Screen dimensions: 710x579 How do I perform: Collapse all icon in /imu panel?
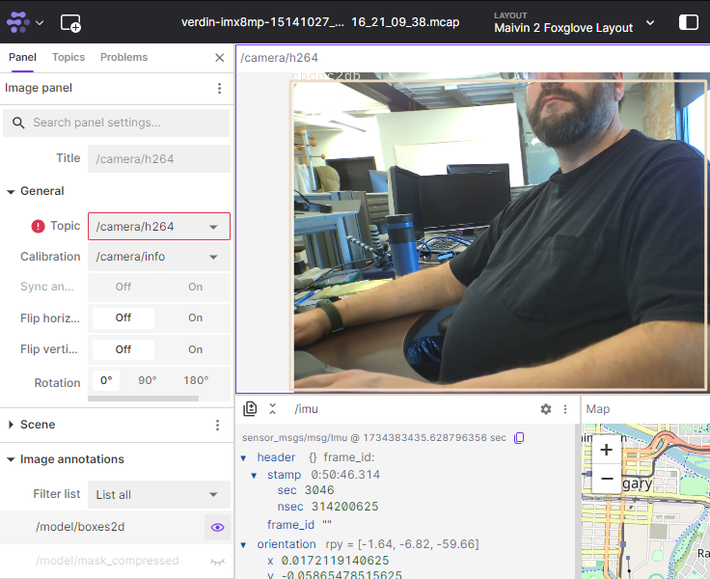(x=273, y=409)
